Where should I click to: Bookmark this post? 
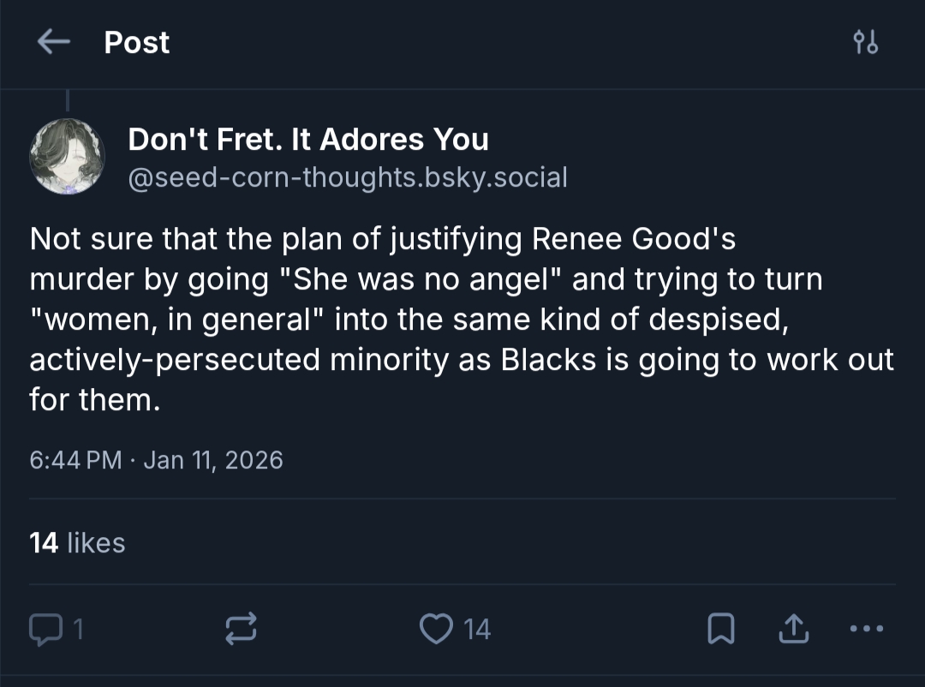click(721, 630)
